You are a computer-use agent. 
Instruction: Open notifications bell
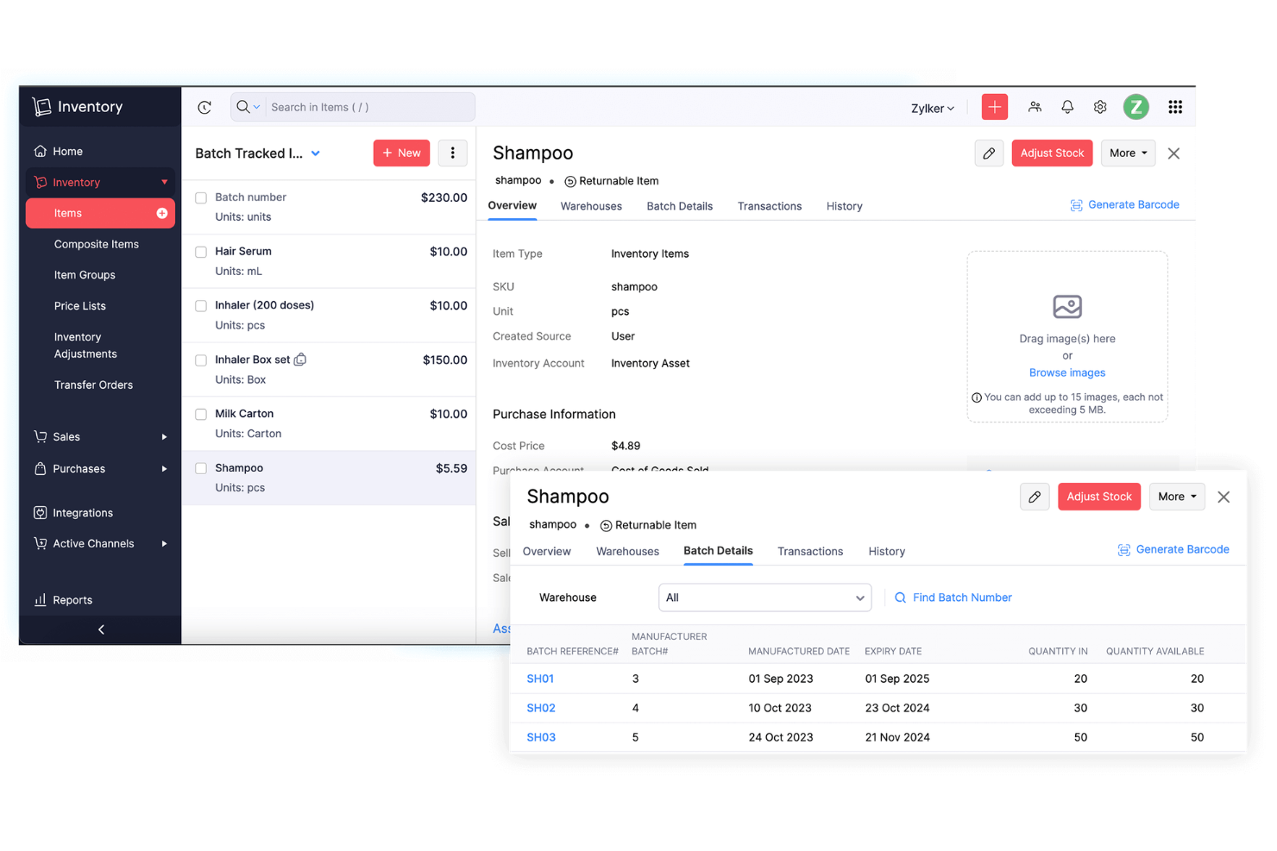(1067, 107)
